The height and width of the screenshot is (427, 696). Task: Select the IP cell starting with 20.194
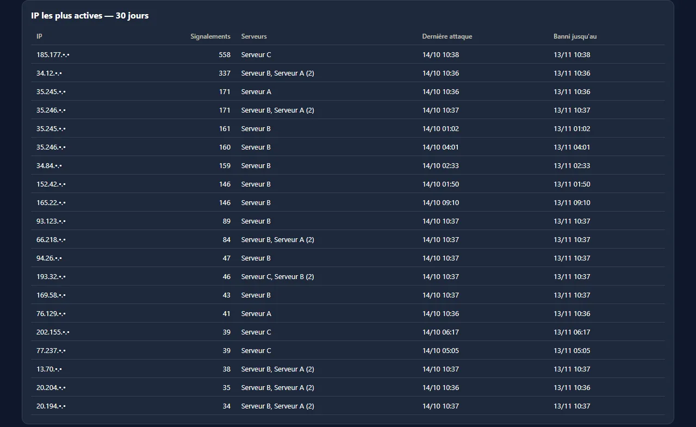(x=51, y=406)
